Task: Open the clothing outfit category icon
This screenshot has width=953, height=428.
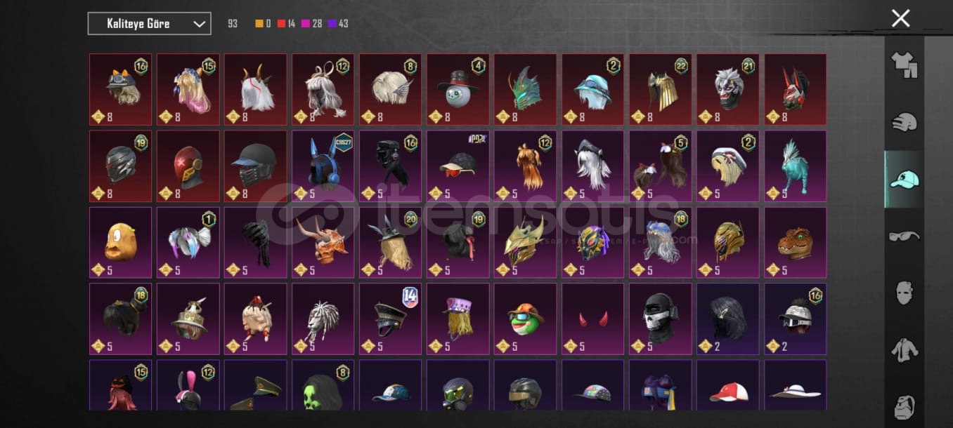Action: pos(904,65)
